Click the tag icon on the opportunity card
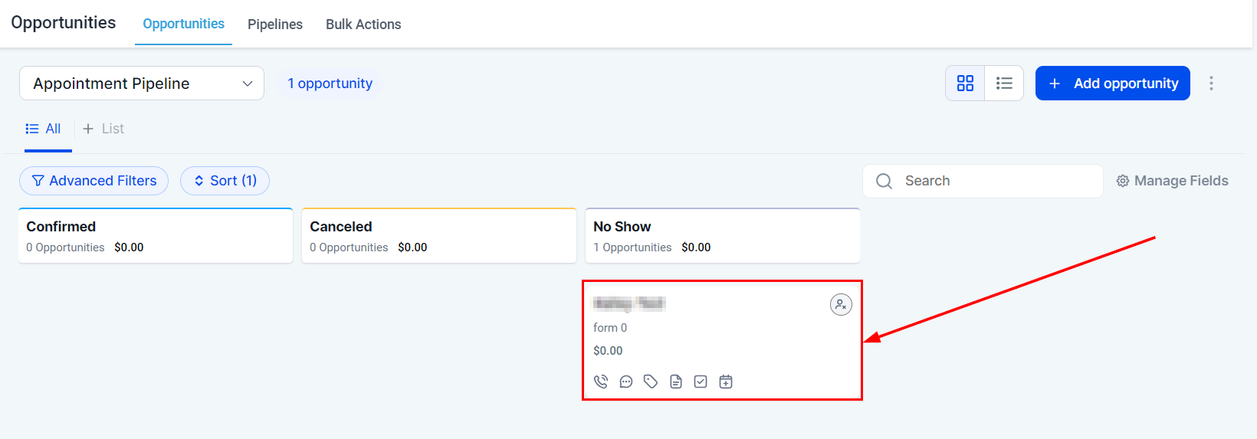This screenshot has width=1257, height=439. point(651,382)
